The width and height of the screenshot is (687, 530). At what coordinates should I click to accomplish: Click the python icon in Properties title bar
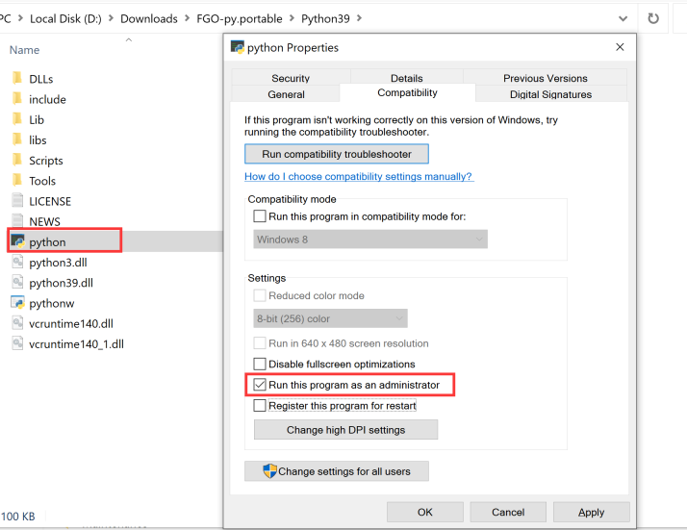tap(238, 47)
